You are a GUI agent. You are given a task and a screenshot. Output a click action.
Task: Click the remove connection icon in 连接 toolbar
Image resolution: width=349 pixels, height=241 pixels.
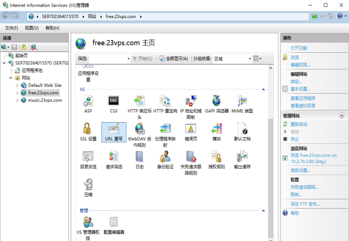point(34,47)
